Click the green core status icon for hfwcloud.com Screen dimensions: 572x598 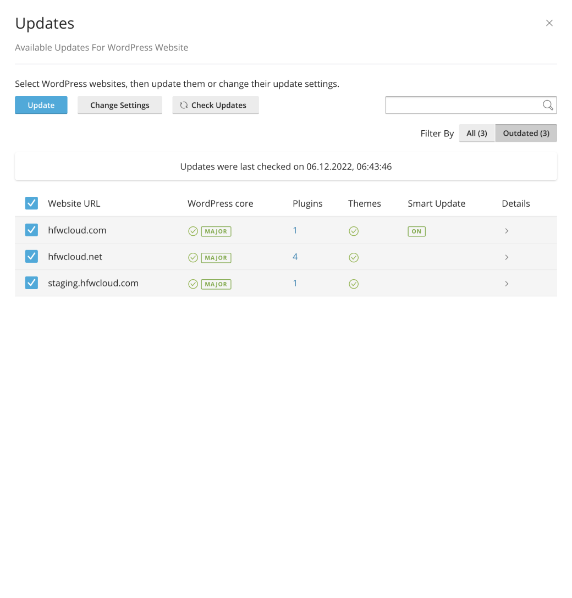point(193,231)
